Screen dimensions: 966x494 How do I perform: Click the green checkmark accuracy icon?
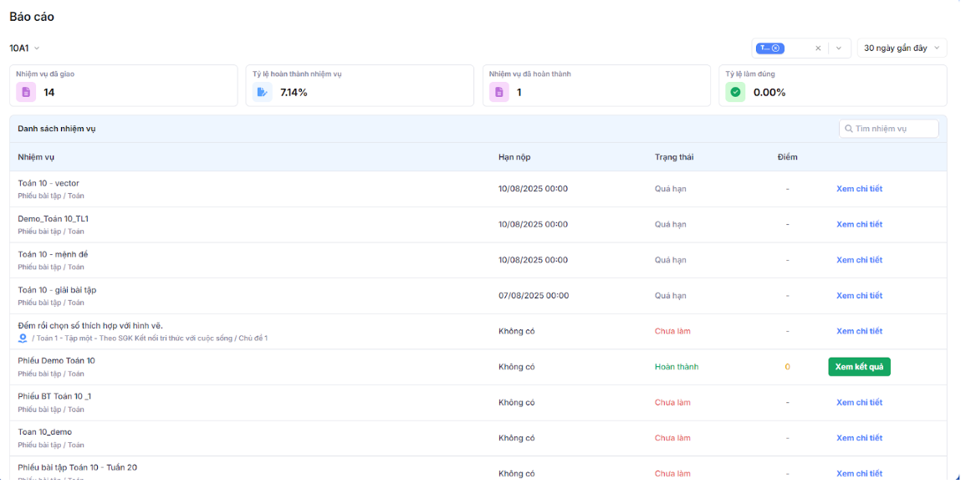735,92
